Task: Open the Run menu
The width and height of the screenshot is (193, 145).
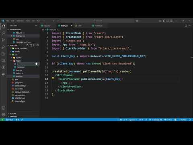Action: click(x=38, y=21)
